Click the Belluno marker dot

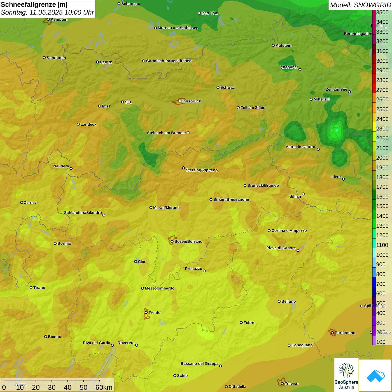(279, 301)
